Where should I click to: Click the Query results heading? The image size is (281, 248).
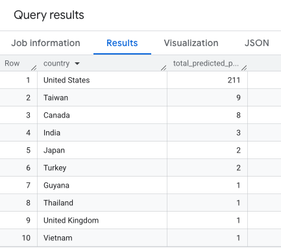[49, 15]
